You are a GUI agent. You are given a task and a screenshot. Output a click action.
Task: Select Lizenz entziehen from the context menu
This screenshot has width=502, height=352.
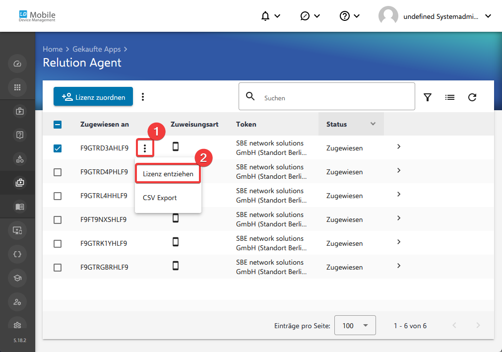coord(168,174)
